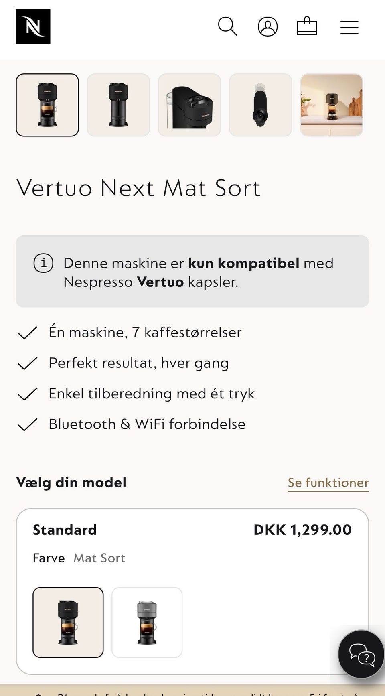The width and height of the screenshot is (385, 696).
Task: Select the second gallery thumbnail without cup
Action: click(118, 105)
